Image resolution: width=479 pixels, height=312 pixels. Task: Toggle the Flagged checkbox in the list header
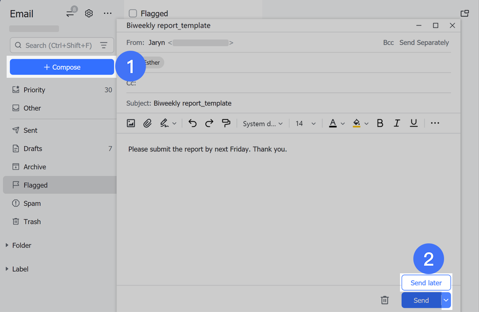pos(133,13)
